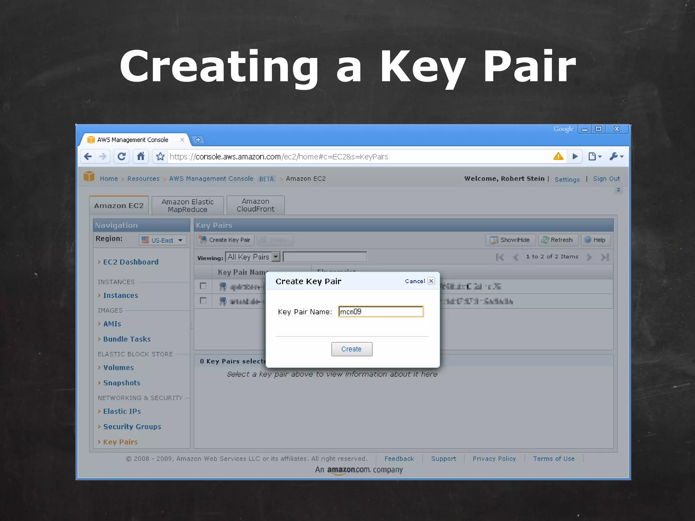Click the Show/Hide toolbar button
Viewport: 695px width, 521px height.
(x=510, y=240)
